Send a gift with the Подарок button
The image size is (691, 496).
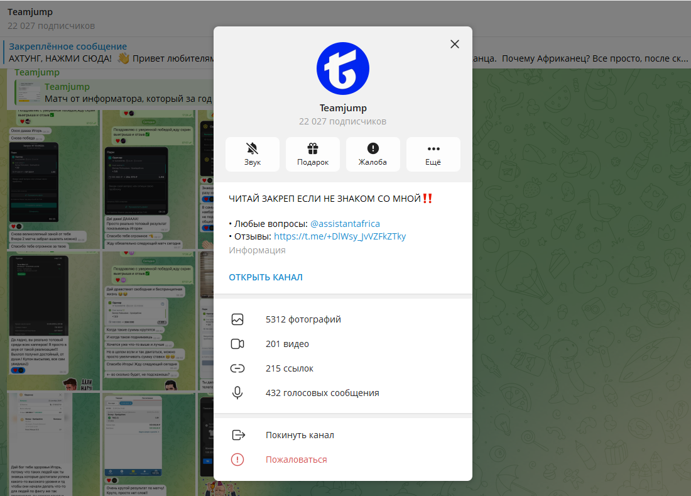[313, 154]
